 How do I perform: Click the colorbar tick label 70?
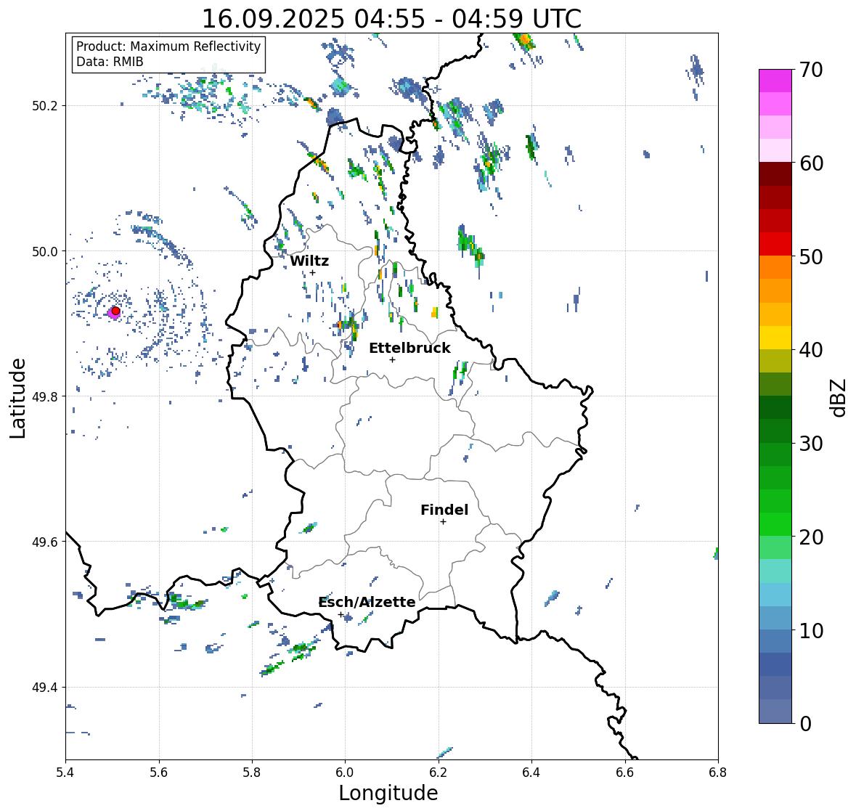(x=811, y=70)
